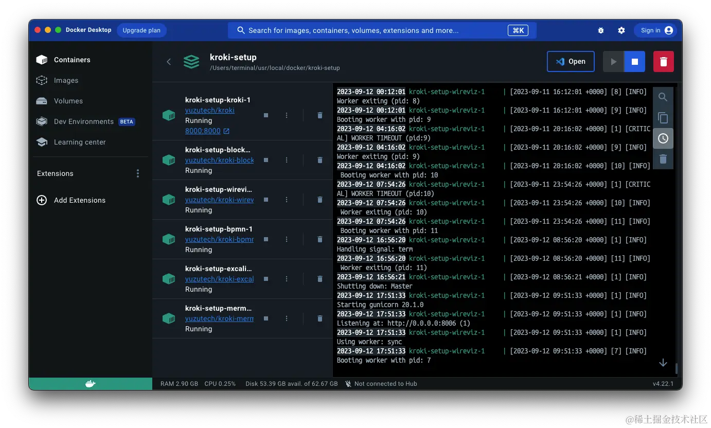Delete the kroki-setup-wirevi container
The height and width of the screenshot is (428, 711).
click(320, 200)
